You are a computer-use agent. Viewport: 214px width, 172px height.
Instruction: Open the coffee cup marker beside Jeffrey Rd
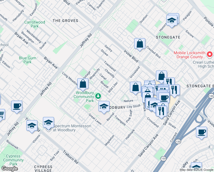click(x=17, y=106)
